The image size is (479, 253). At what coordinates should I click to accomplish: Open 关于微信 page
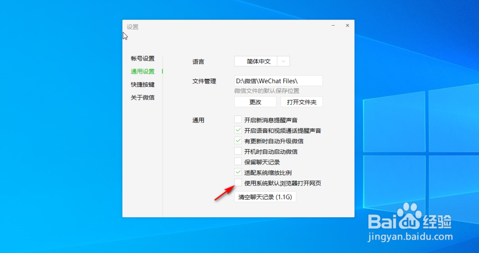143,98
